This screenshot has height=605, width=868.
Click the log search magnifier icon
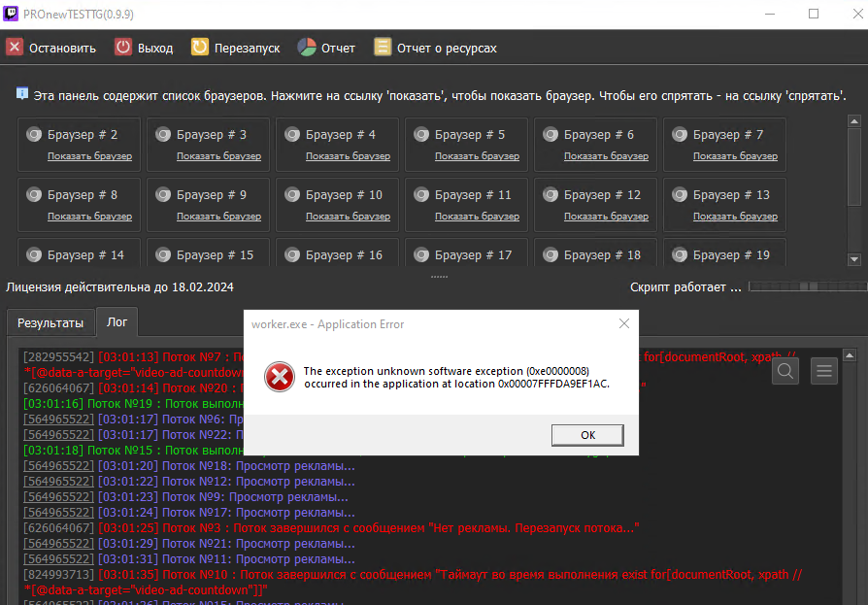pyautogui.click(x=786, y=370)
